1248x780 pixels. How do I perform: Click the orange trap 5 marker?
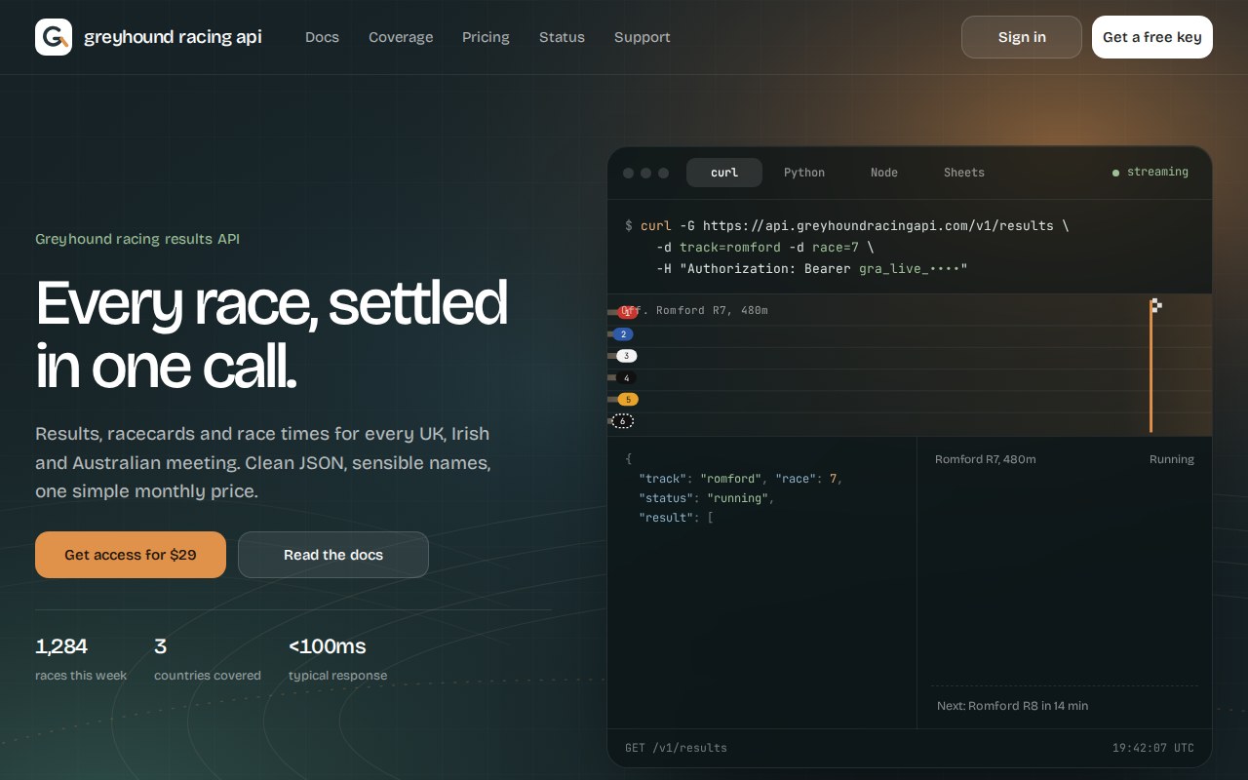628,399
